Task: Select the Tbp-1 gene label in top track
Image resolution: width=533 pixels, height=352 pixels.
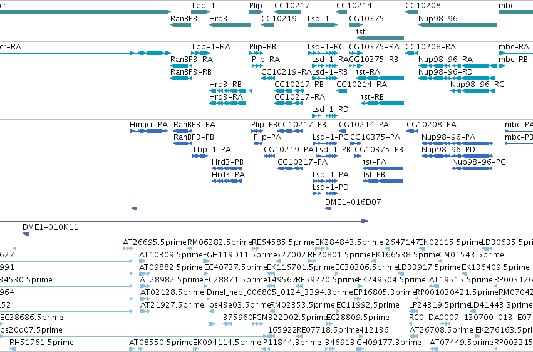Action: pos(203,6)
